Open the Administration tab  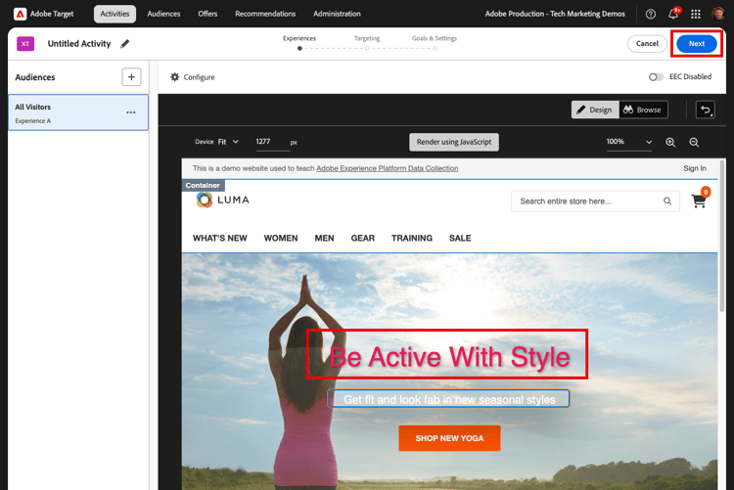[337, 14]
